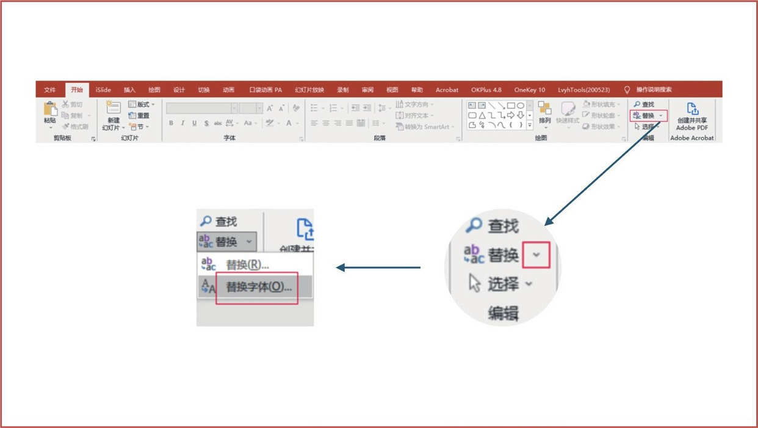Click Create and Share Adobe PDF icon
Viewport: 758px width, 428px height.
click(x=692, y=109)
